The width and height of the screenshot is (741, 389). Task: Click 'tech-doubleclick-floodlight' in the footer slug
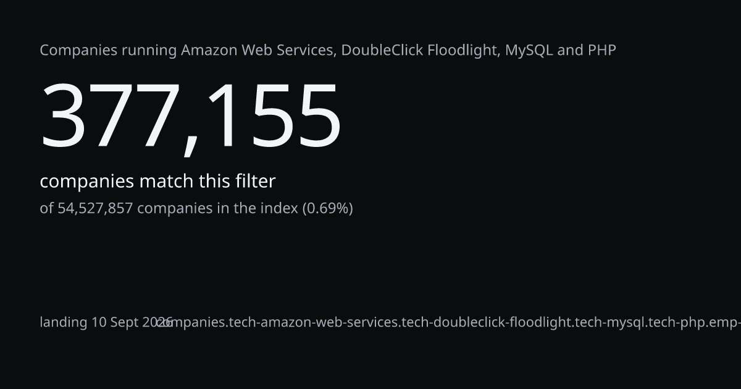487,322
